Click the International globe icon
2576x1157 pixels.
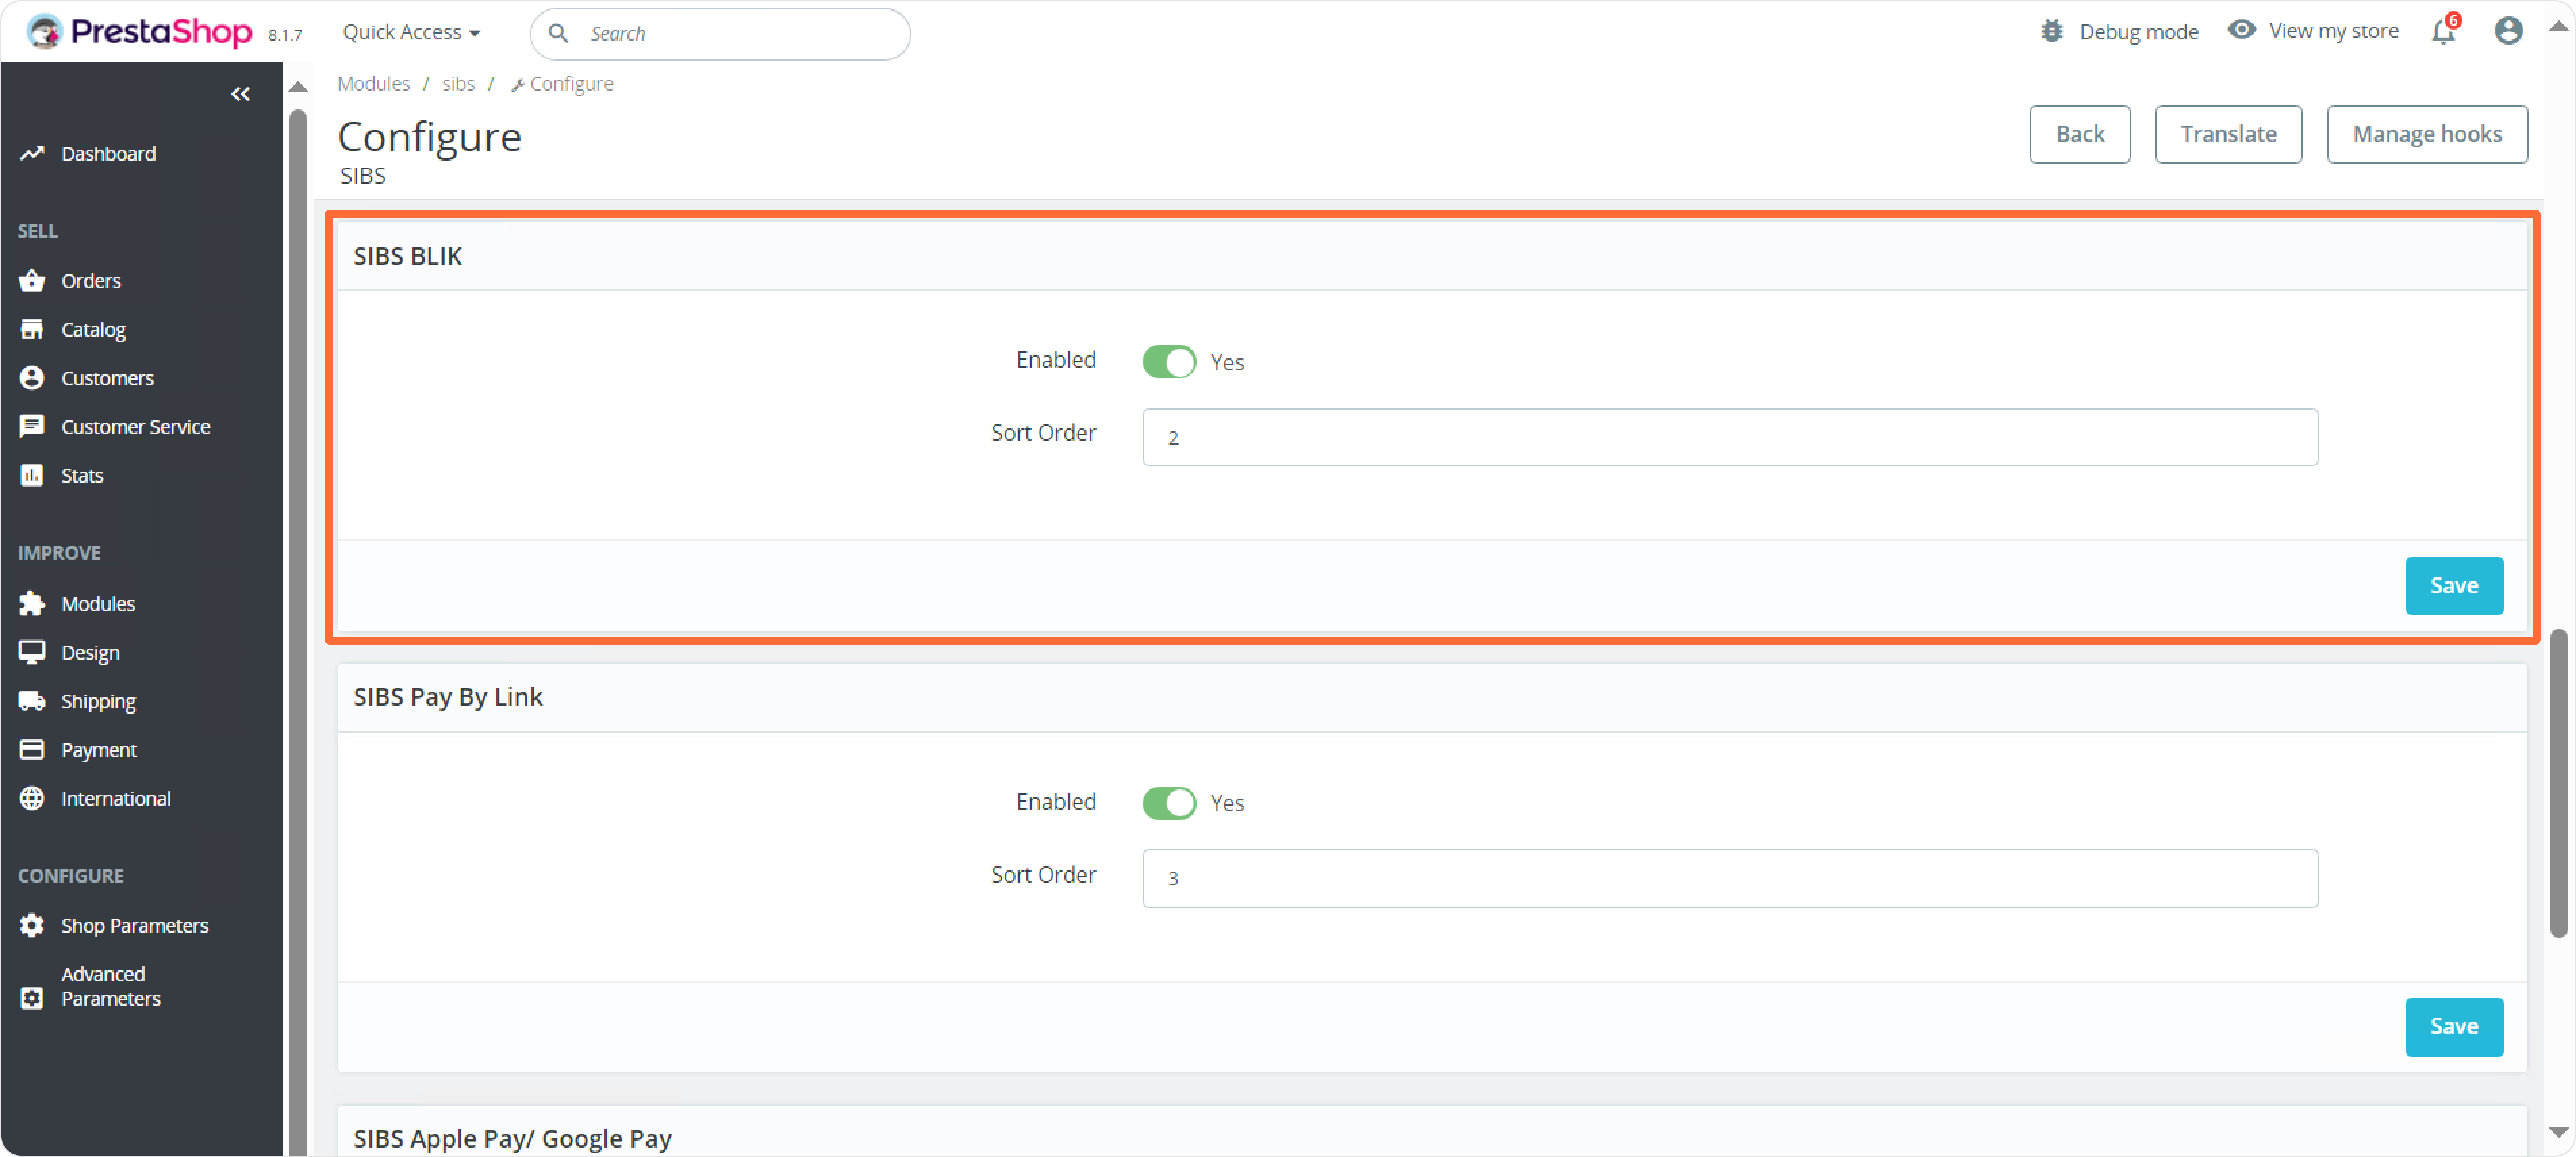tap(32, 798)
